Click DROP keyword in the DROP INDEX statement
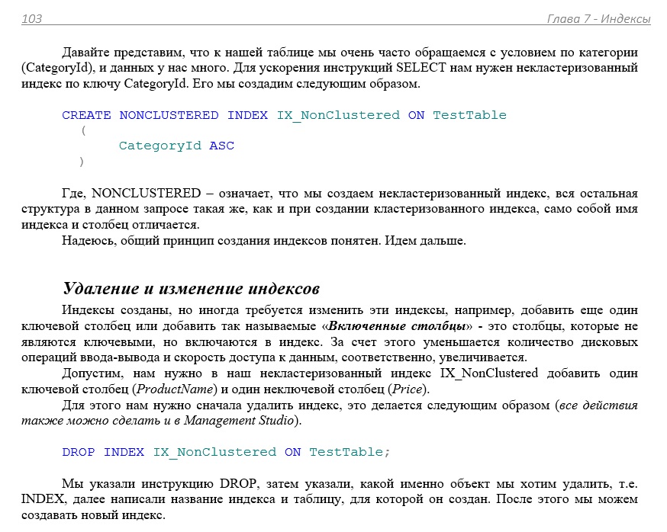 tap(79, 452)
